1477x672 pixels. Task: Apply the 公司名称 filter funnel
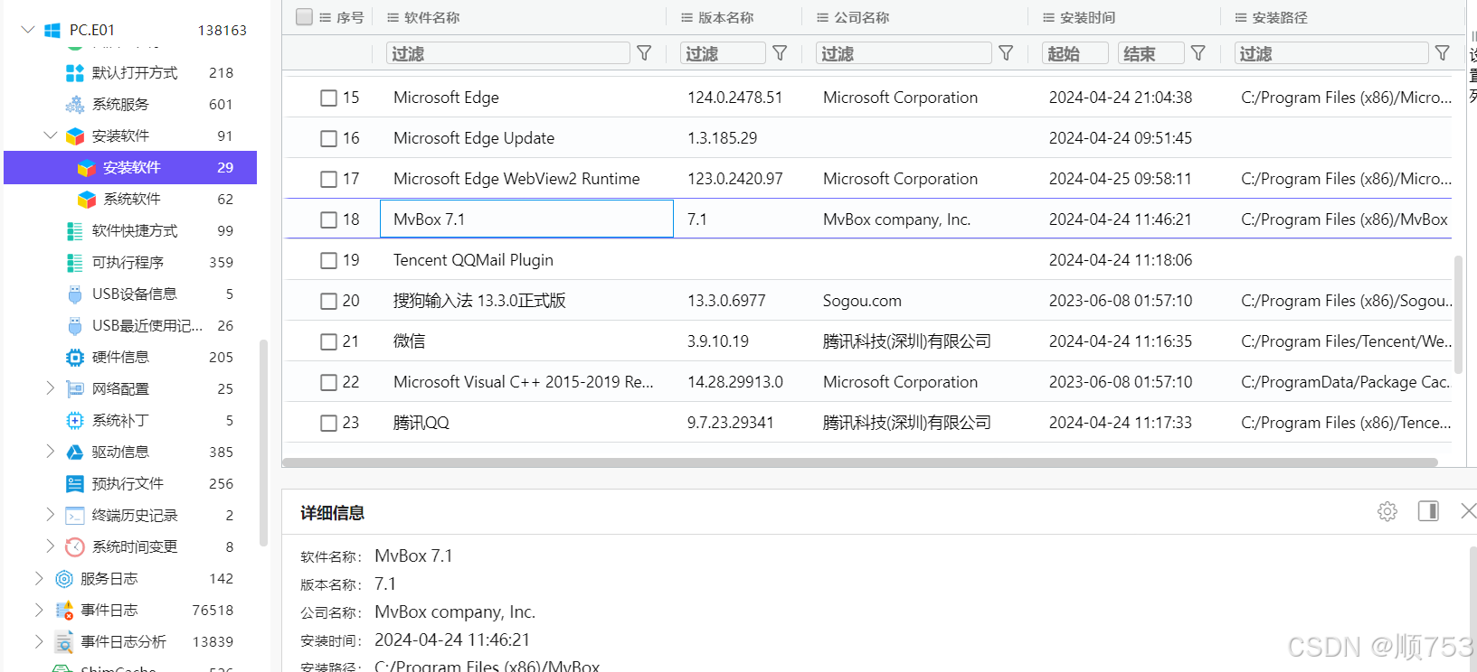[x=1006, y=53]
